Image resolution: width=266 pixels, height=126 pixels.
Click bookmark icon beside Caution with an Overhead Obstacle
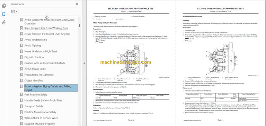click(x=21, y=63)
